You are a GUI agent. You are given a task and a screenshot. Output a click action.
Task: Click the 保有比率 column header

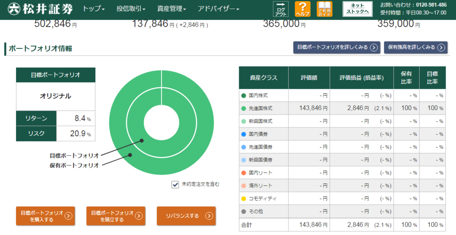click(406, 78)
